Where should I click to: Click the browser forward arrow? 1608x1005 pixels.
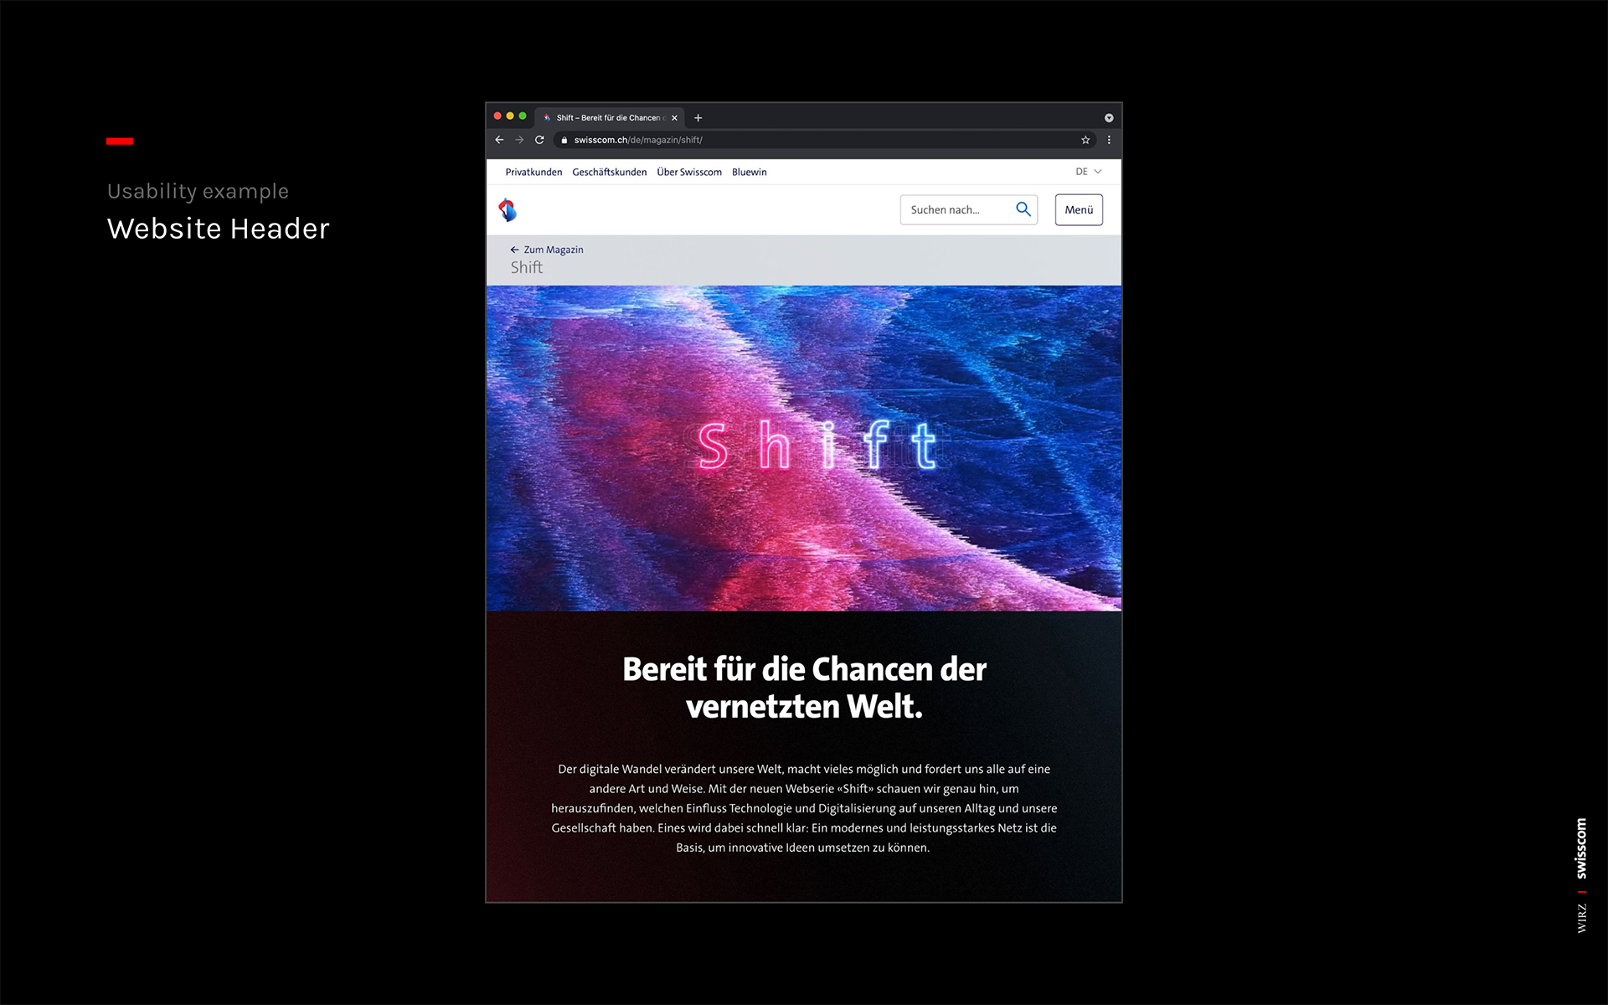coord(519,140)
